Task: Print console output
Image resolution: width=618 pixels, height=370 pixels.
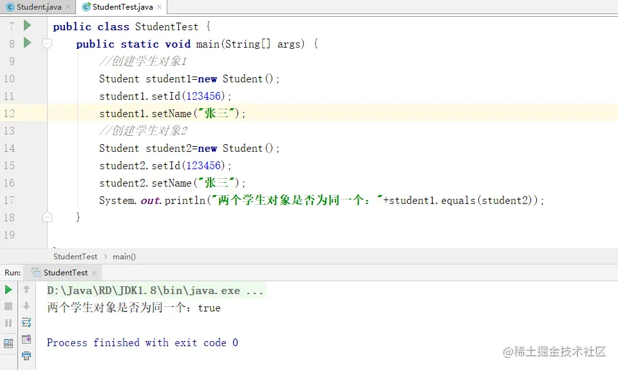Action: pyautogui.click(x=26, y=356)
